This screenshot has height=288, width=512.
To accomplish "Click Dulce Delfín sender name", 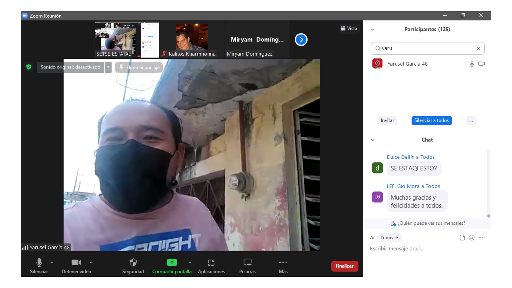I will pyautogui.click(x=400, y=157).
